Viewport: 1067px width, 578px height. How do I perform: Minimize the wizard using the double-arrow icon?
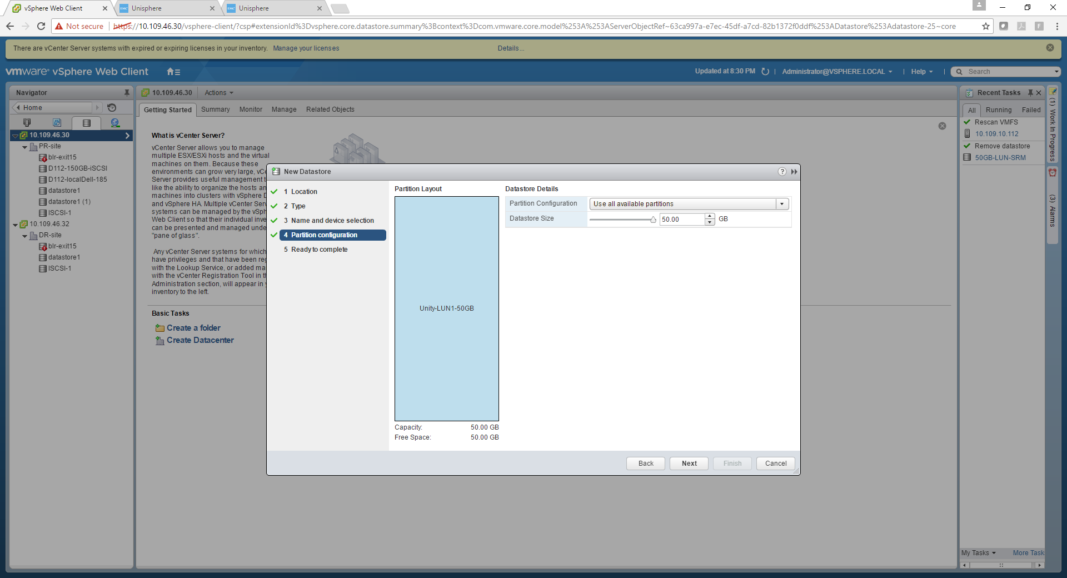coord(794,172)
